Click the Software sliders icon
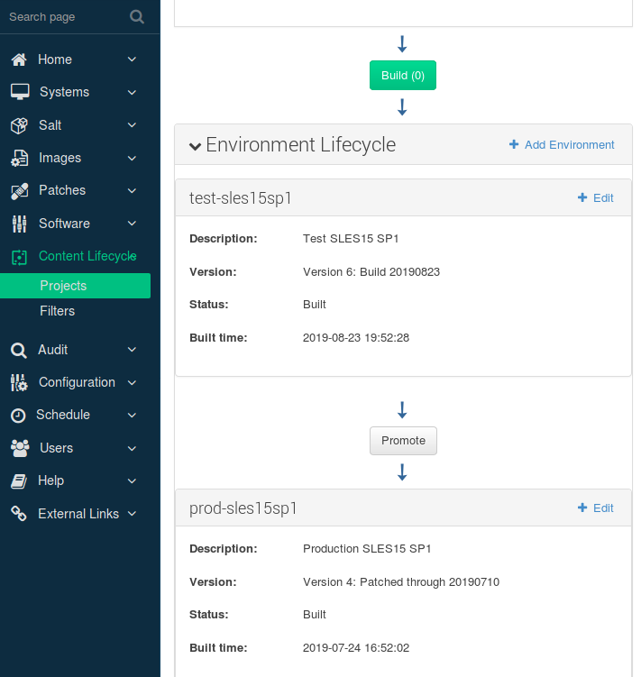The height and width of the screenshot is (677, 641). click(x=19, y=224)
